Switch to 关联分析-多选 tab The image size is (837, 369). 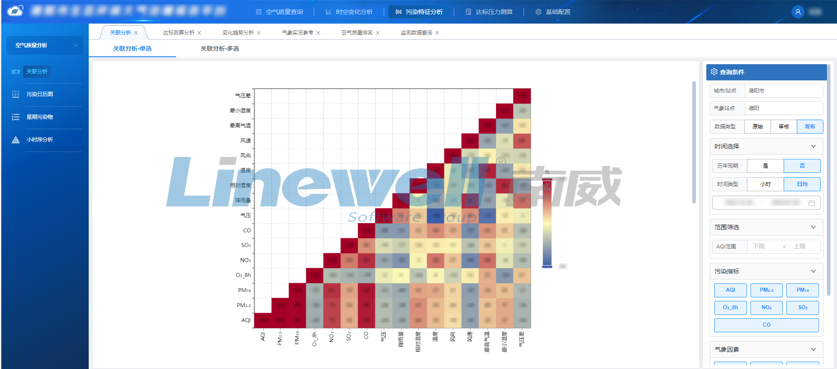[x=219, y=48]
